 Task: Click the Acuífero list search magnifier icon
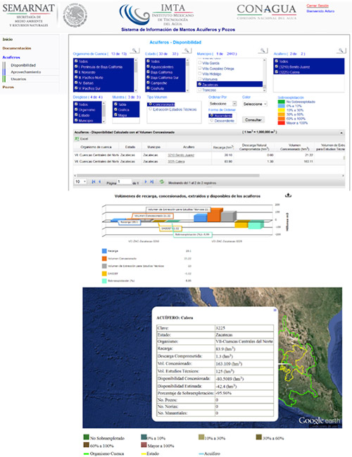click(341, 50)
